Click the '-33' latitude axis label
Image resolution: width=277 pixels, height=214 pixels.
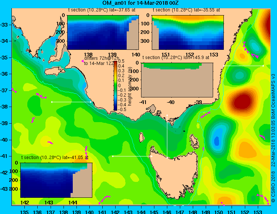(x=4, y=25)
